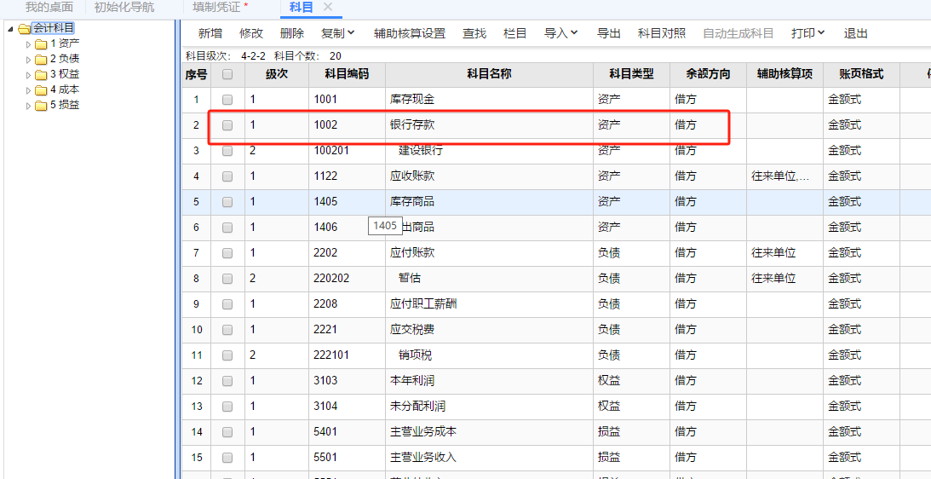Switch to the 填制凭证 tab
This screenshot has width=931, height=479.
pyautogui.click(x=220, y=7)
